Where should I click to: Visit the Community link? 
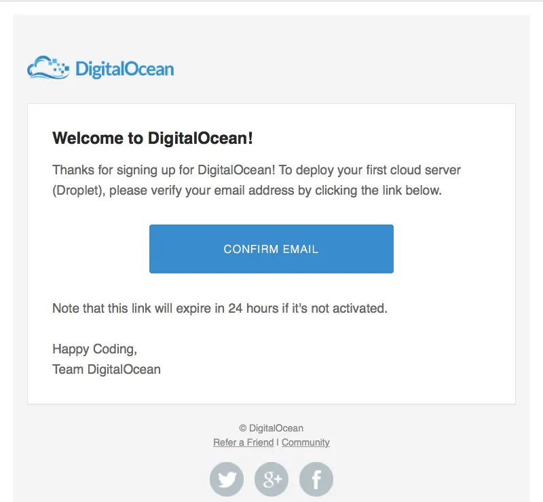click(305, 442)
